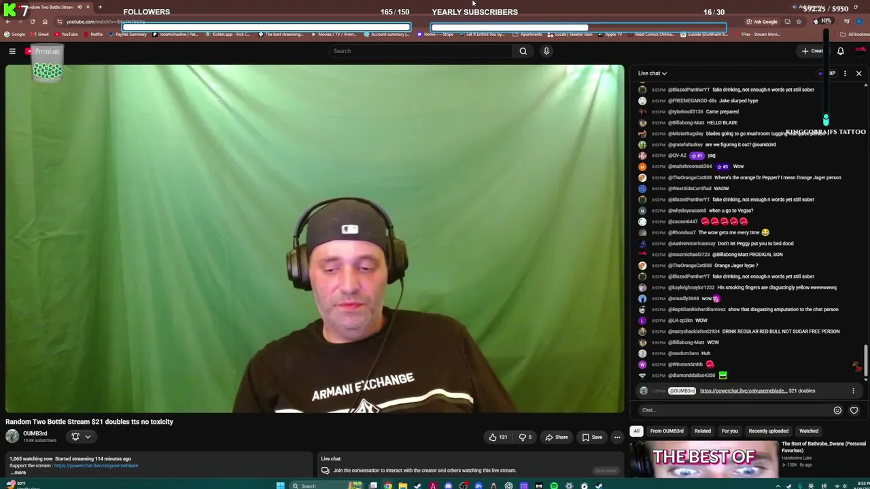Select the Watched filter chip
This screenshot has width=870, height=489.
tap(809, 431)
